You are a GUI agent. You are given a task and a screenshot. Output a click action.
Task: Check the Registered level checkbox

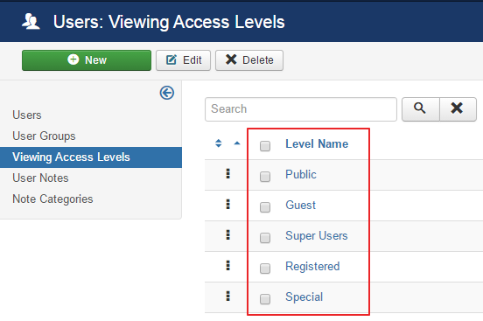(265, 269)
